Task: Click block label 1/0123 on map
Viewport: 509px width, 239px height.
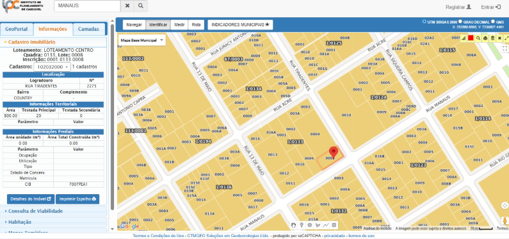Action: pyautogui.click(x=418, y=165)
